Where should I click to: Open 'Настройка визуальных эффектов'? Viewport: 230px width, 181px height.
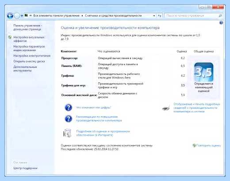click(29, 39)
